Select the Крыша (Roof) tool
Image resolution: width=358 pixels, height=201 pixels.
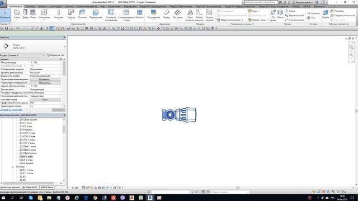coord(71,14)
